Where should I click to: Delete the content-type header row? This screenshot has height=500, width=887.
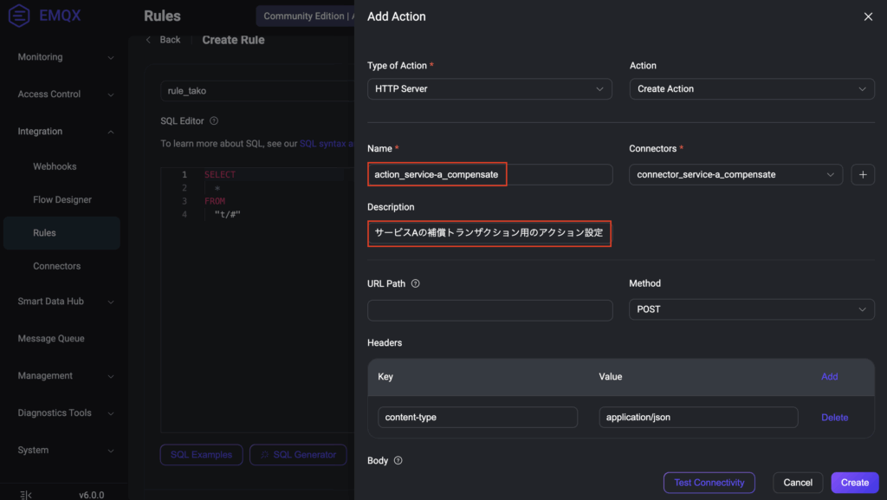834,417
